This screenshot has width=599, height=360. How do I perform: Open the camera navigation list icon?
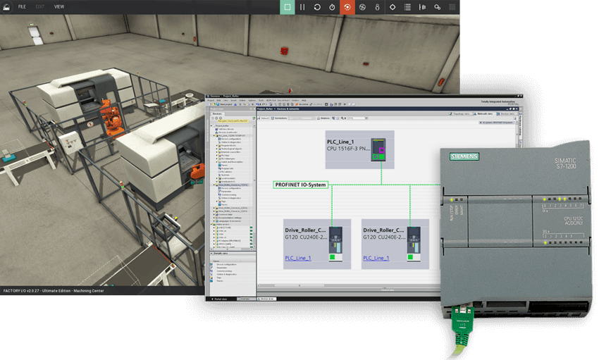pos(422,7)
